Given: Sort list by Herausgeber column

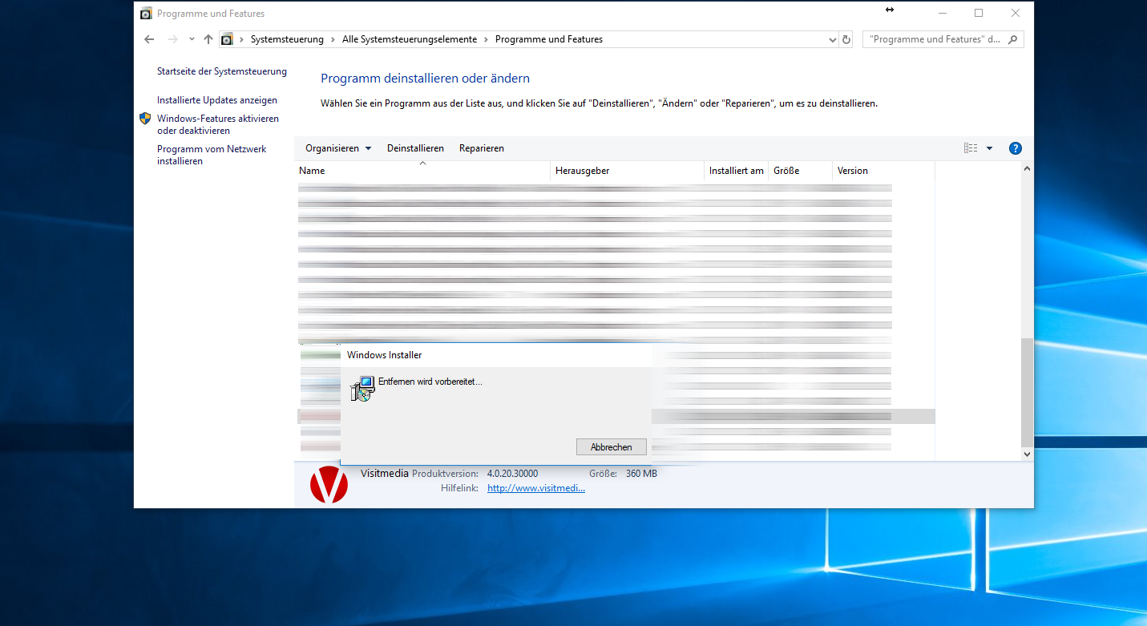Looking at the screenshot, I should click(583, 171).
